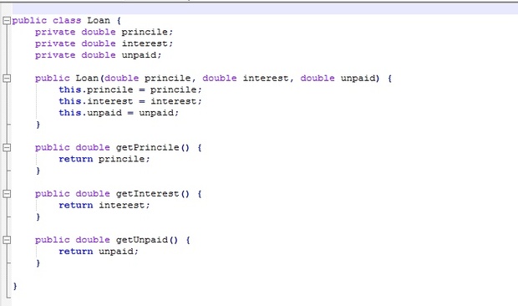Collapse the getUnpaid method fold marker

(x=7, y=240)
